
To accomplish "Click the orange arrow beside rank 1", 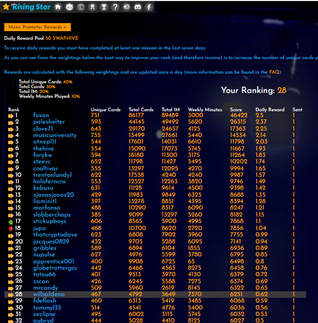I will 11,116.
